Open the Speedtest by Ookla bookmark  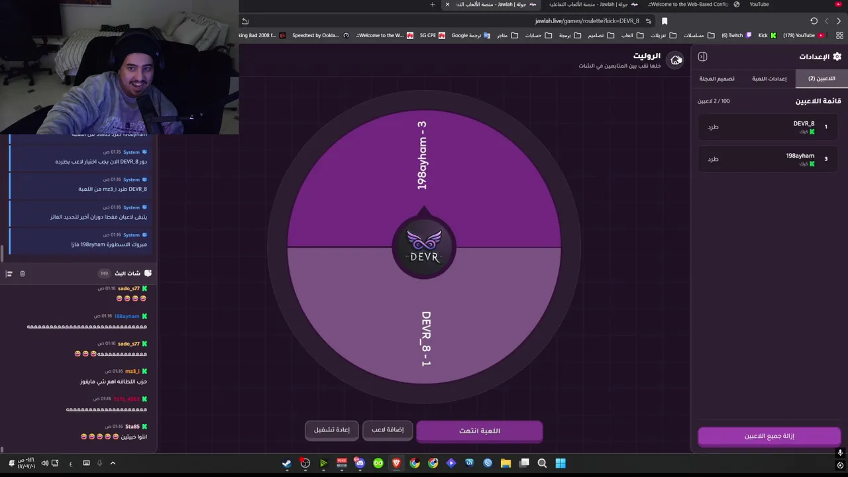coord(320,36)
